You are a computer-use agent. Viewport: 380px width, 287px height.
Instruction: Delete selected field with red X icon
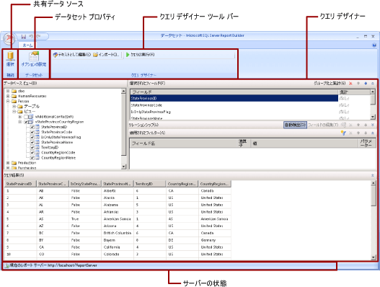click(x=350, y=84)
